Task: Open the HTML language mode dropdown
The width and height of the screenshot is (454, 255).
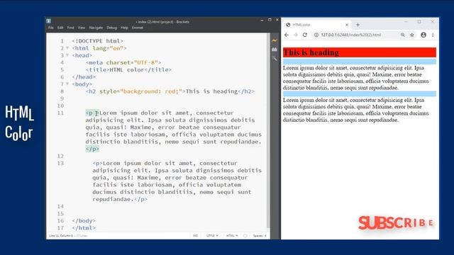Action: pyautogui.click(x=232, y=236)
